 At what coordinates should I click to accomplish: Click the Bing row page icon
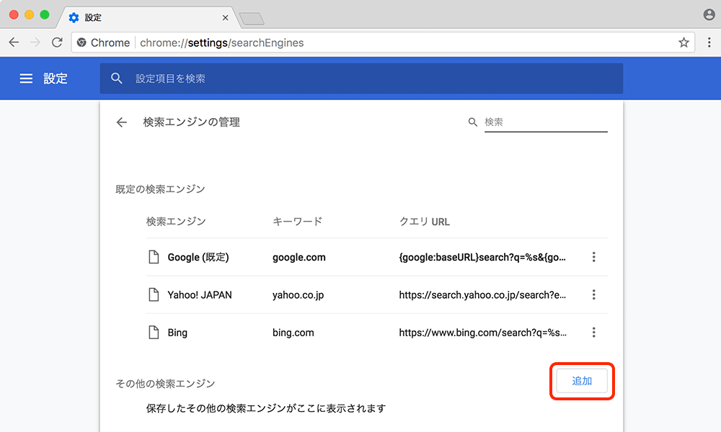[x=154, y=333]
